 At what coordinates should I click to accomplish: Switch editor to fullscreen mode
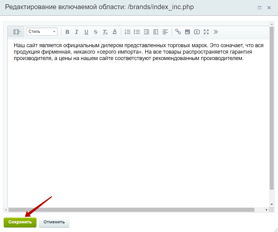(206, 32)
